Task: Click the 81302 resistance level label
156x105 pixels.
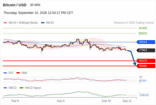Action: [x=143, y=28]
